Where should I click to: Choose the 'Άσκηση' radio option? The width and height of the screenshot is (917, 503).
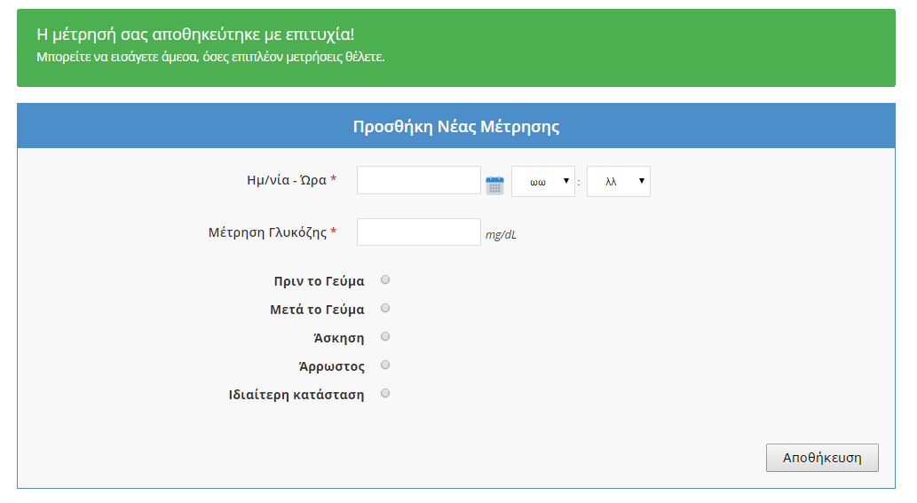[385, 337]
